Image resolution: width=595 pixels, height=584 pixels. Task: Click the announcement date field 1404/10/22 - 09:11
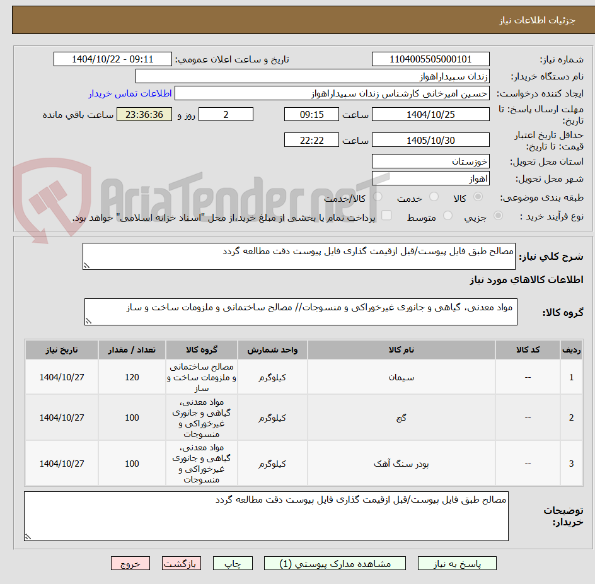point(113,59)
